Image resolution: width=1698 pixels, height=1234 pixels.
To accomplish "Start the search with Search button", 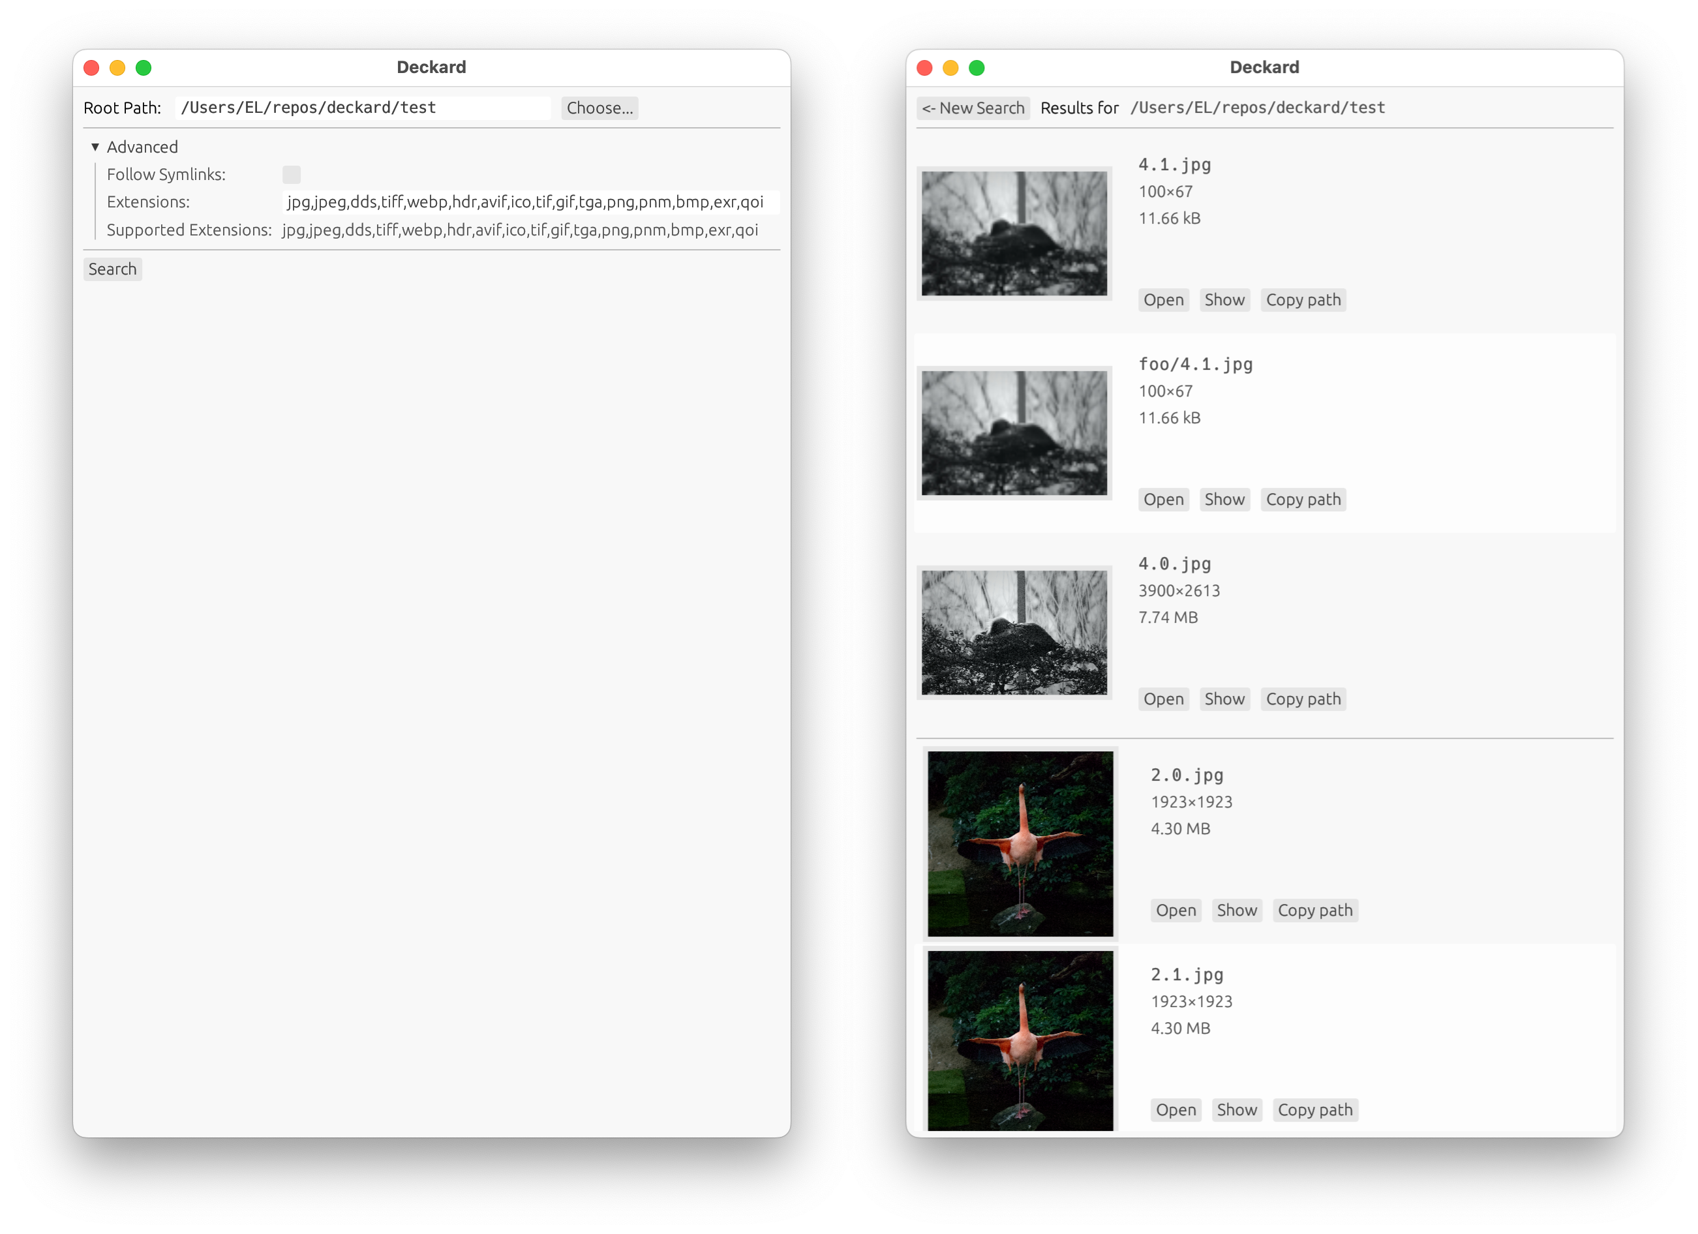I will point(112,269).
